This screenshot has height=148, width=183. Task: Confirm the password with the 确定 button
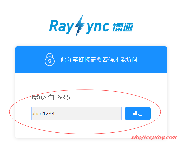click(x=137, y=113)
